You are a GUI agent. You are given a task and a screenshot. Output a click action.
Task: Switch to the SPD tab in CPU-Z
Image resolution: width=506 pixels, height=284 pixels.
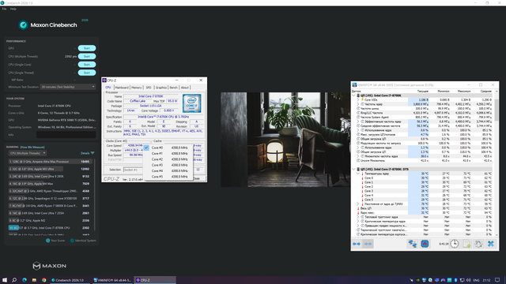pyautogui.click(x=149, y=88)
